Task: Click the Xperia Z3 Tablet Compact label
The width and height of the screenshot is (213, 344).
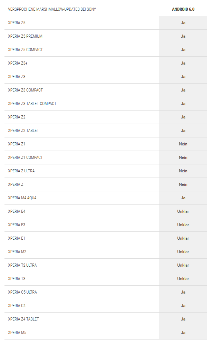Action: coord(32,104)
